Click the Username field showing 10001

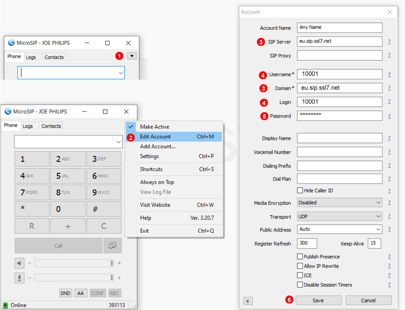point(340,74)
